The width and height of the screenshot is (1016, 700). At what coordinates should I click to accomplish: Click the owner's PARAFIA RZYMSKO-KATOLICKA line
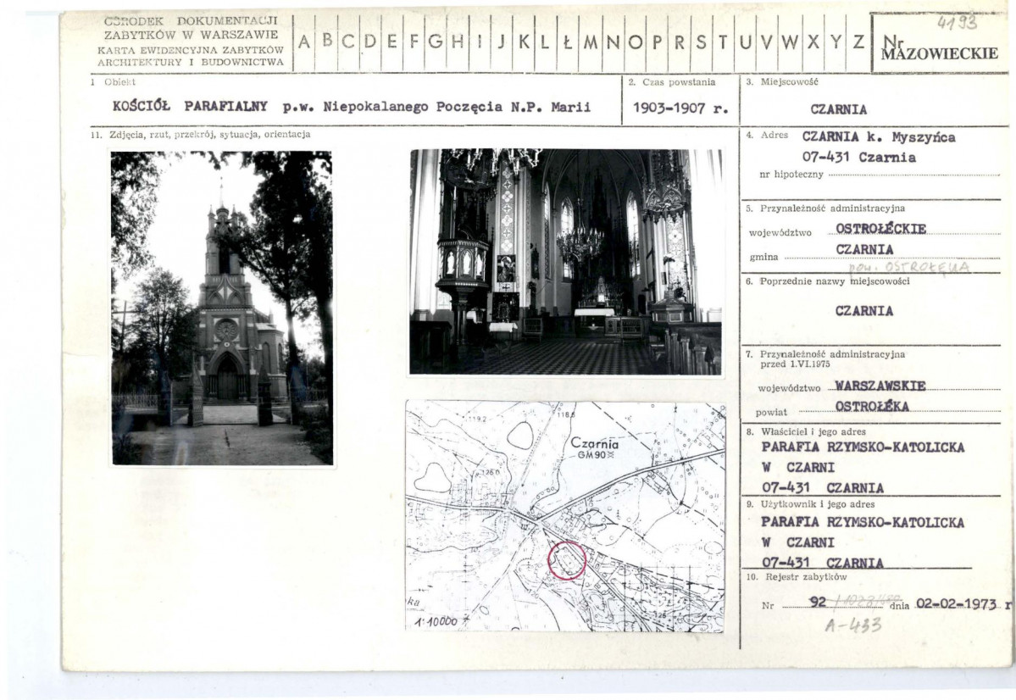point(863,447)
